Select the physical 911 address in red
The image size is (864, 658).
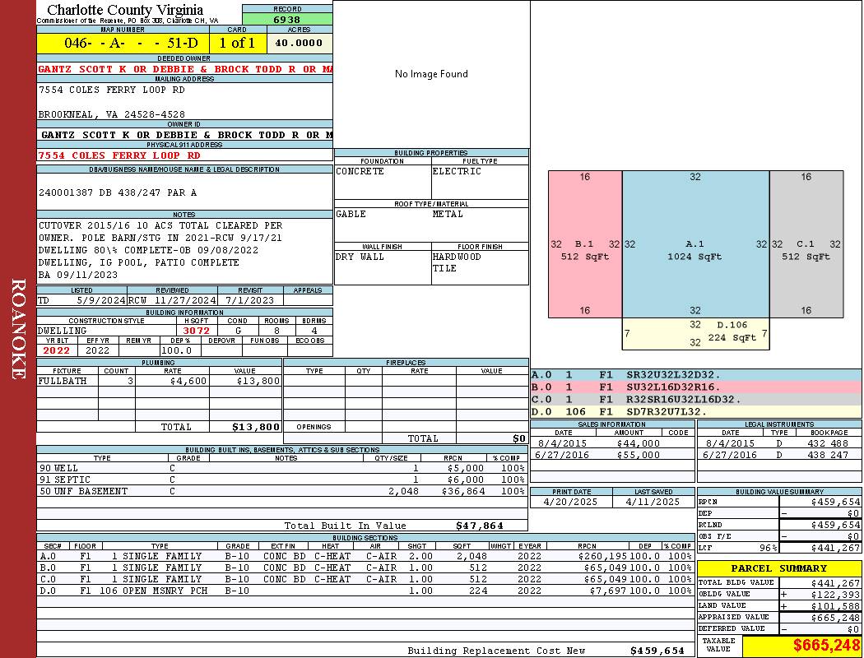[119, 155]
